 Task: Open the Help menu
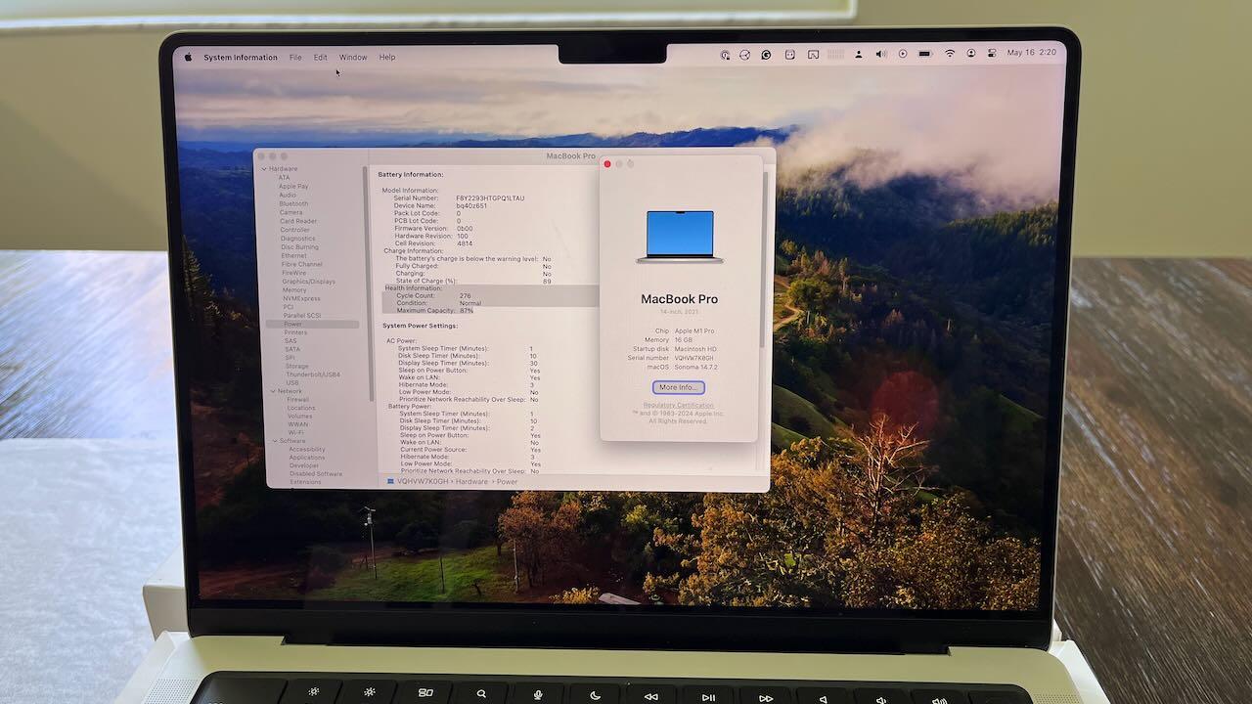(387, 58)
